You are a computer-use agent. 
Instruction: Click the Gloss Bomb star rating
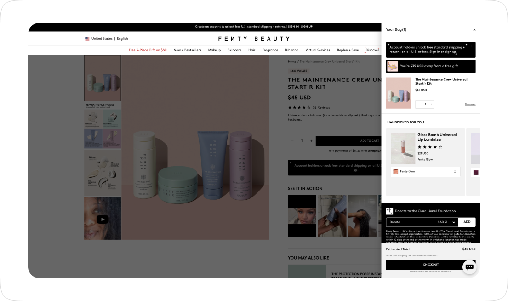click(429, 147)
